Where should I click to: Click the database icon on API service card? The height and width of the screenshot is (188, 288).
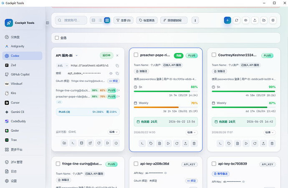tap(81, 143)
